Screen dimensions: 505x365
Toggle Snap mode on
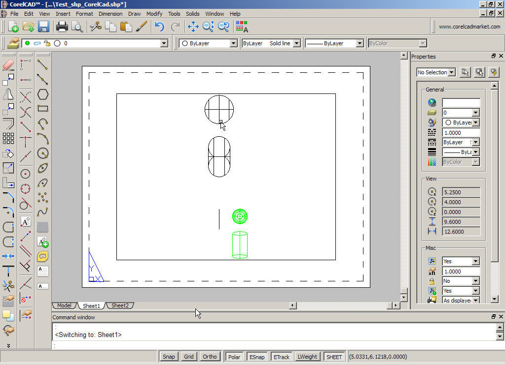pos(169,357)
